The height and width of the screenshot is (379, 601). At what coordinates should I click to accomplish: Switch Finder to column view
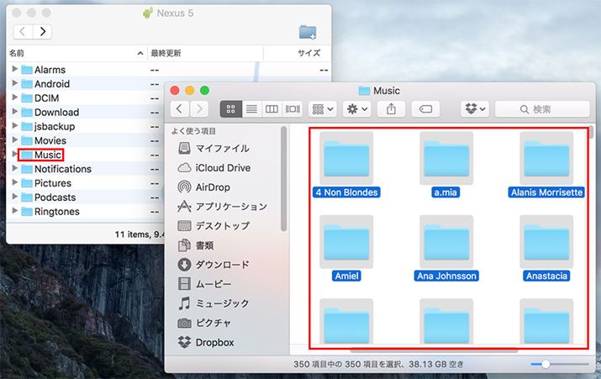tap(272, 109)
